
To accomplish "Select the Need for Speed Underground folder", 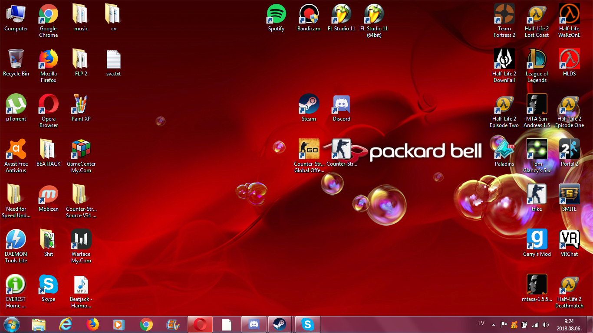I will [16, 201].
